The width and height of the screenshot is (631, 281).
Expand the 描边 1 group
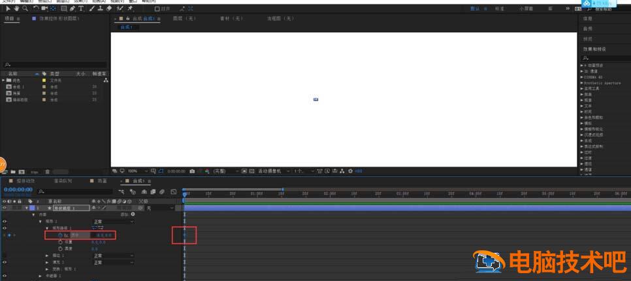point(47,256)
